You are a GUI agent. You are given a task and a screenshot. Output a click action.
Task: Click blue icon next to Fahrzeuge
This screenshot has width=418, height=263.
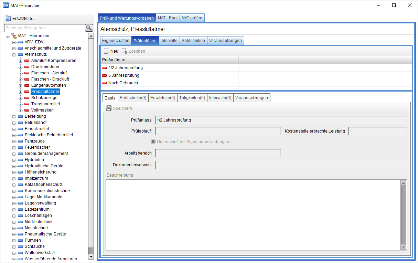point(20,141)
